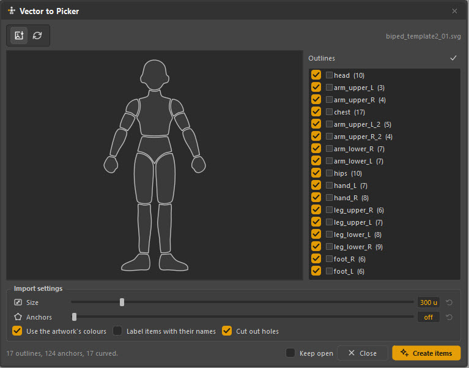Click the '17 outlines, 124 anchors' status text
Image resolution: width=469 pixels, height=368 pixels.
pyautogui.click(x=62, y=353)
